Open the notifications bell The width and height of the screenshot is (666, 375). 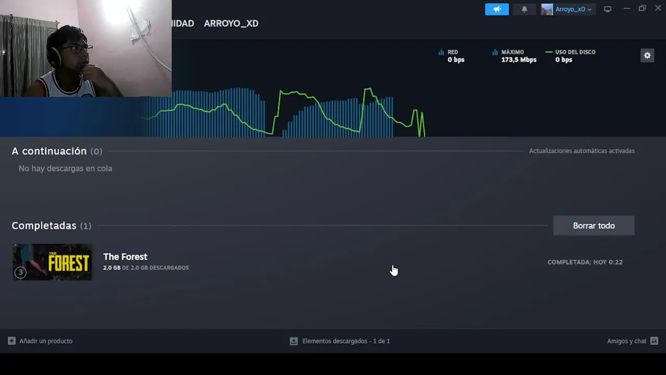(x=524, y=9)
